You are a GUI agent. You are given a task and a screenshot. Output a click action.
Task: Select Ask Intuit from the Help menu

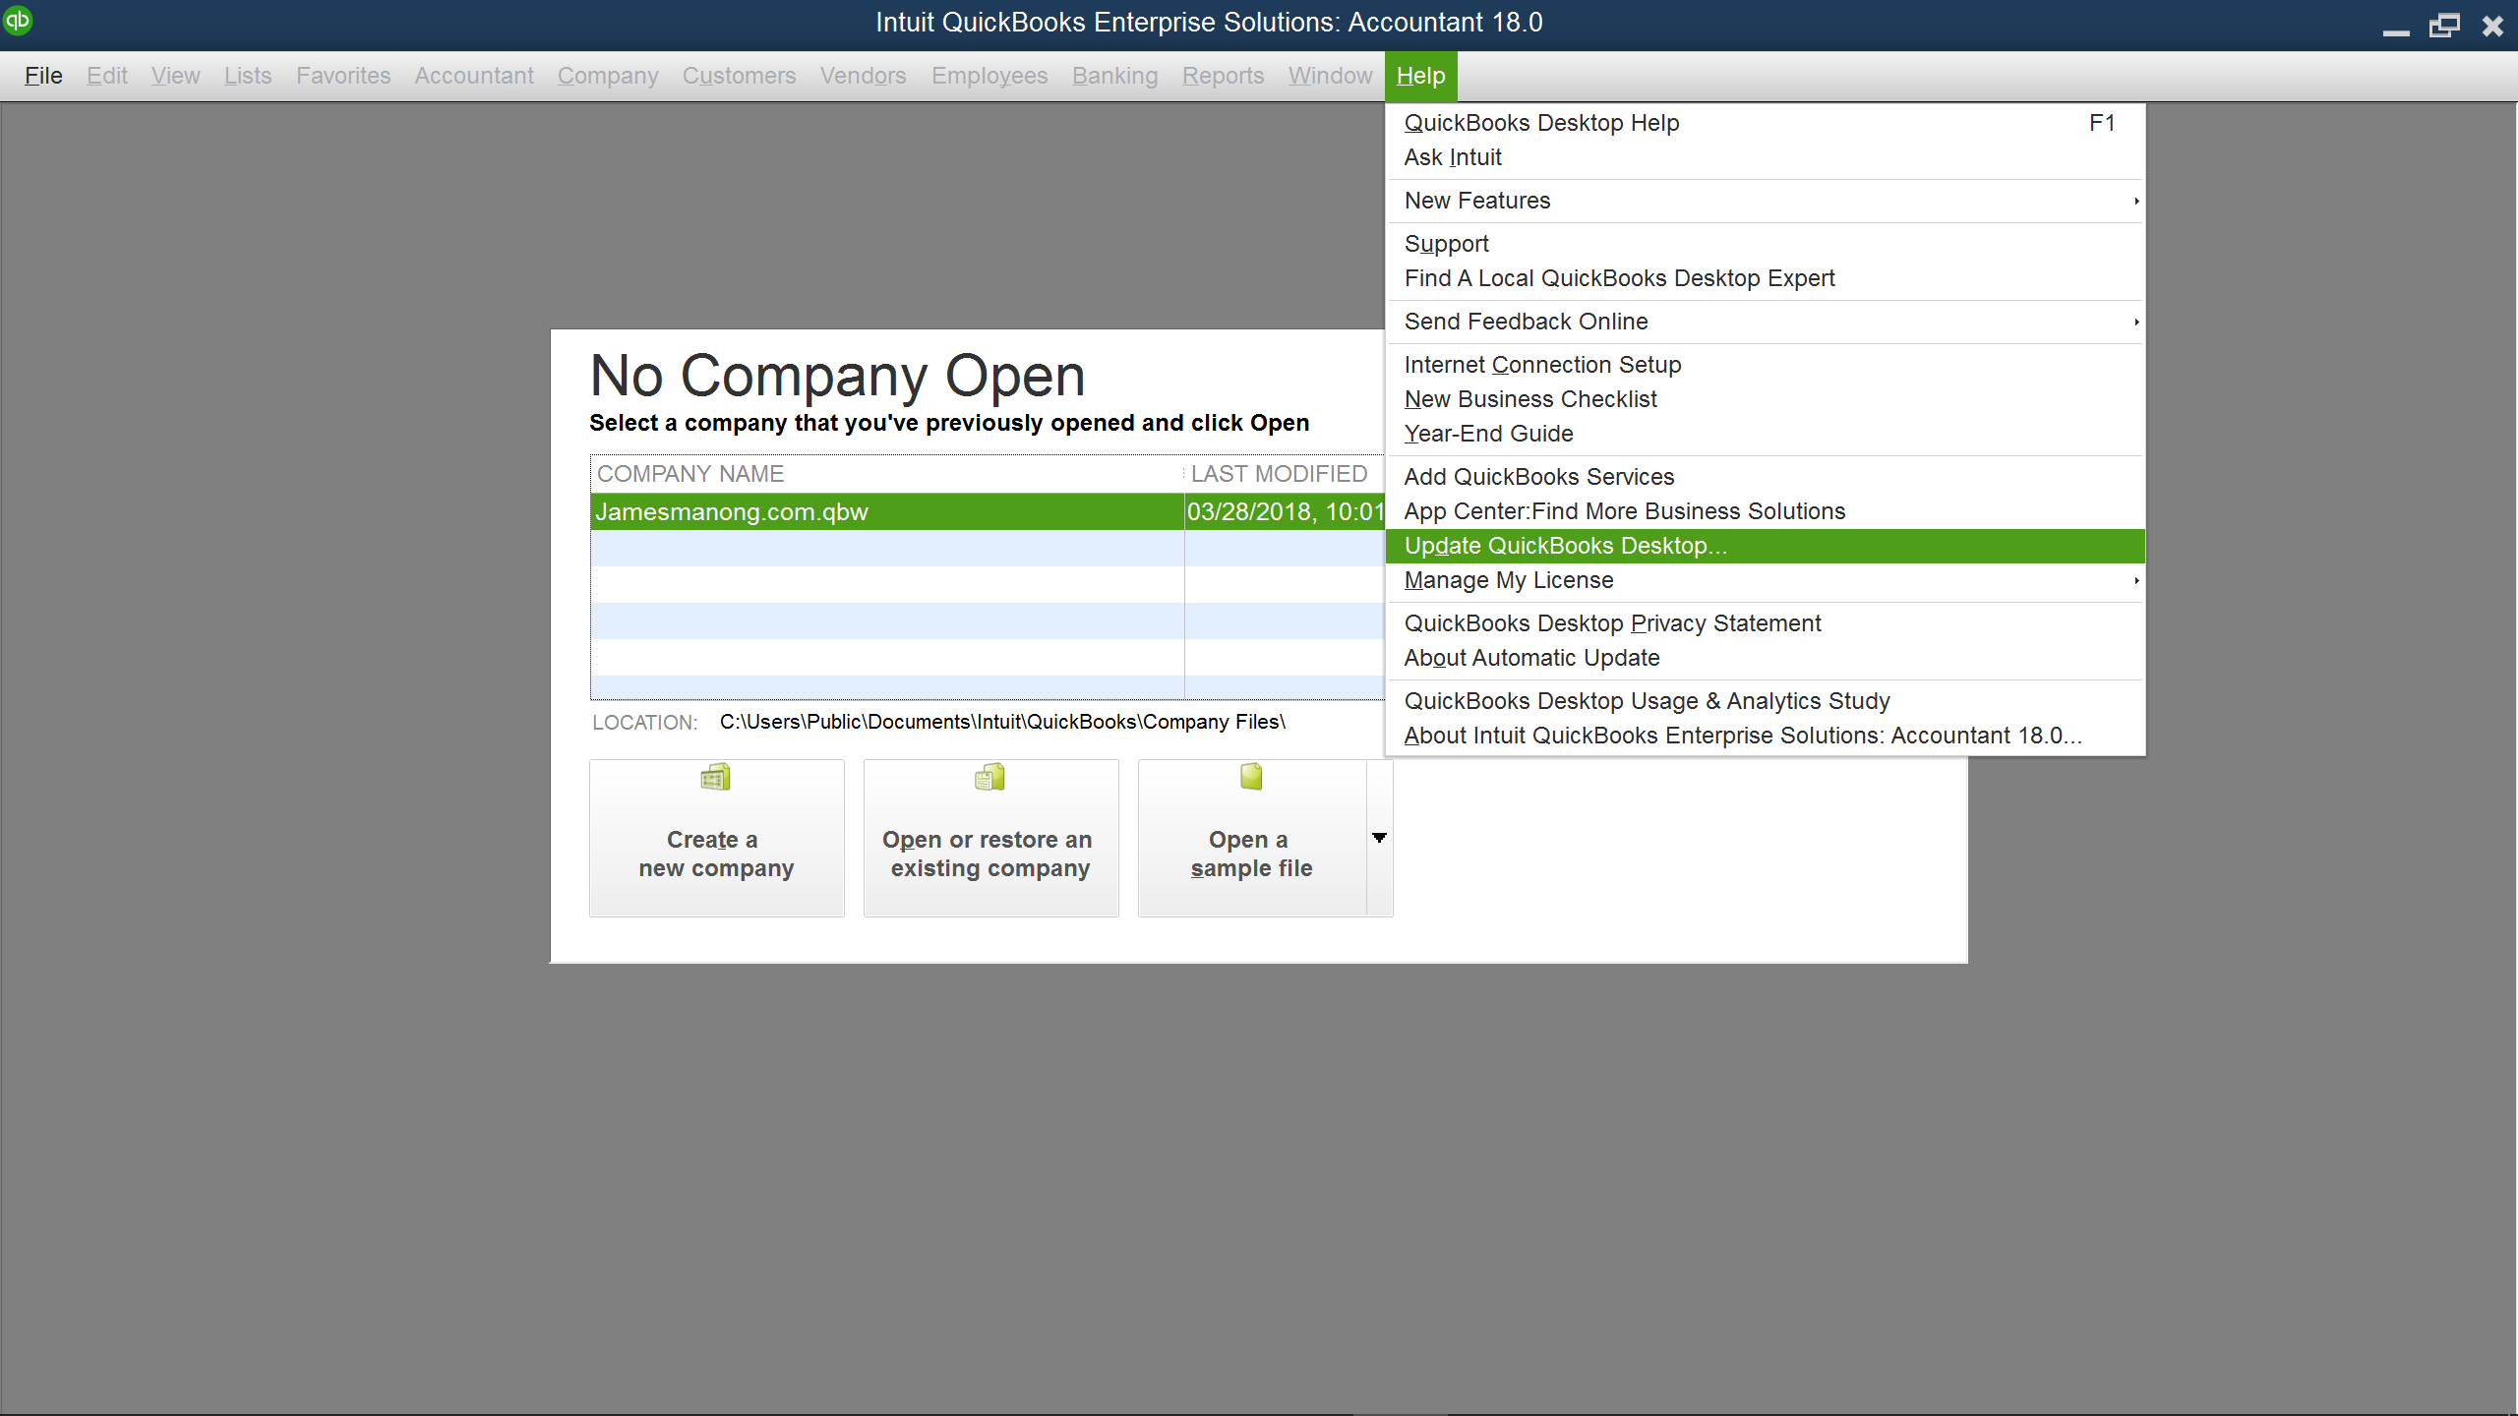click(x=1452, y=156)
